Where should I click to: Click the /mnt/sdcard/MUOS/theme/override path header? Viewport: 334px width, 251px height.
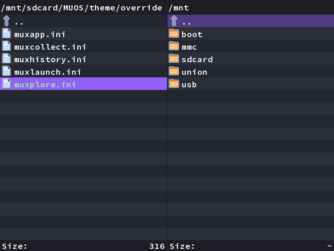(81, 8)
